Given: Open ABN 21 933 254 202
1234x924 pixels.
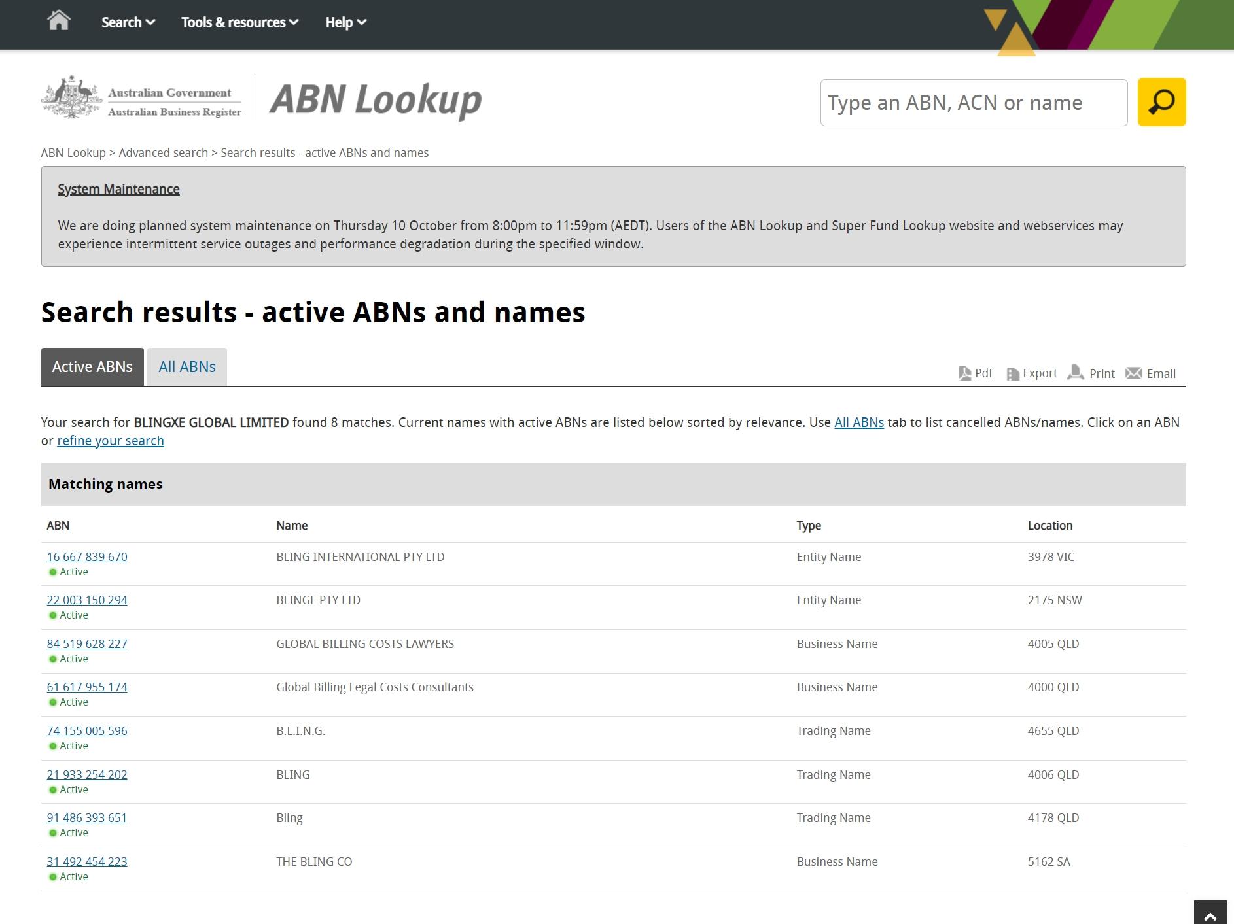Looking at the screenshot, I should (87, 775).
